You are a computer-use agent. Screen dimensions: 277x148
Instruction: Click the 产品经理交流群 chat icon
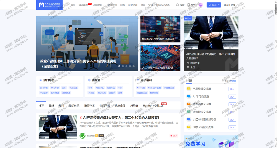click(x=189, y=89)
